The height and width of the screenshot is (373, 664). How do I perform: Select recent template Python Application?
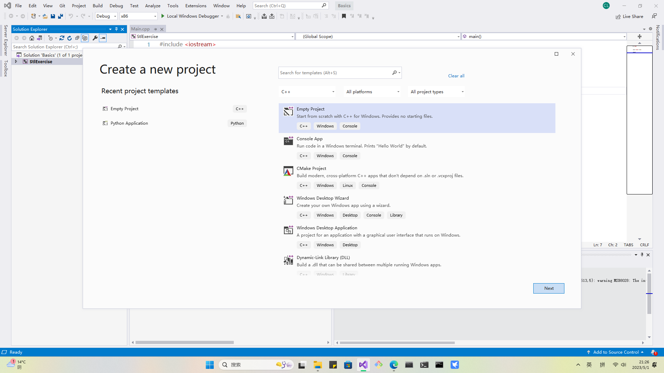174,123
